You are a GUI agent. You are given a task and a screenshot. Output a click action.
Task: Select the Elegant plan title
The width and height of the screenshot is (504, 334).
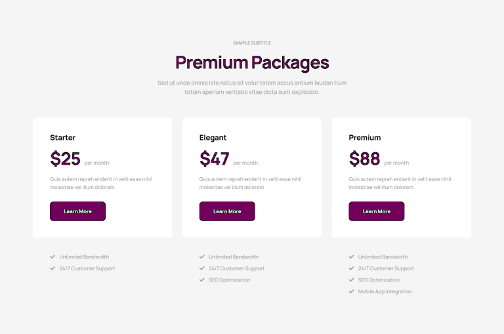[213, 138]
